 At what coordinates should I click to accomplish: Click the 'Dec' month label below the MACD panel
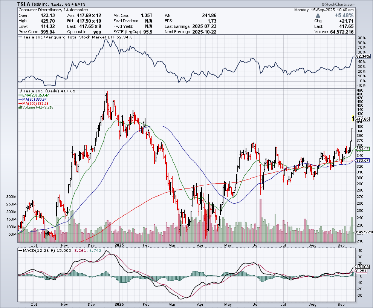tap(91, 305)
